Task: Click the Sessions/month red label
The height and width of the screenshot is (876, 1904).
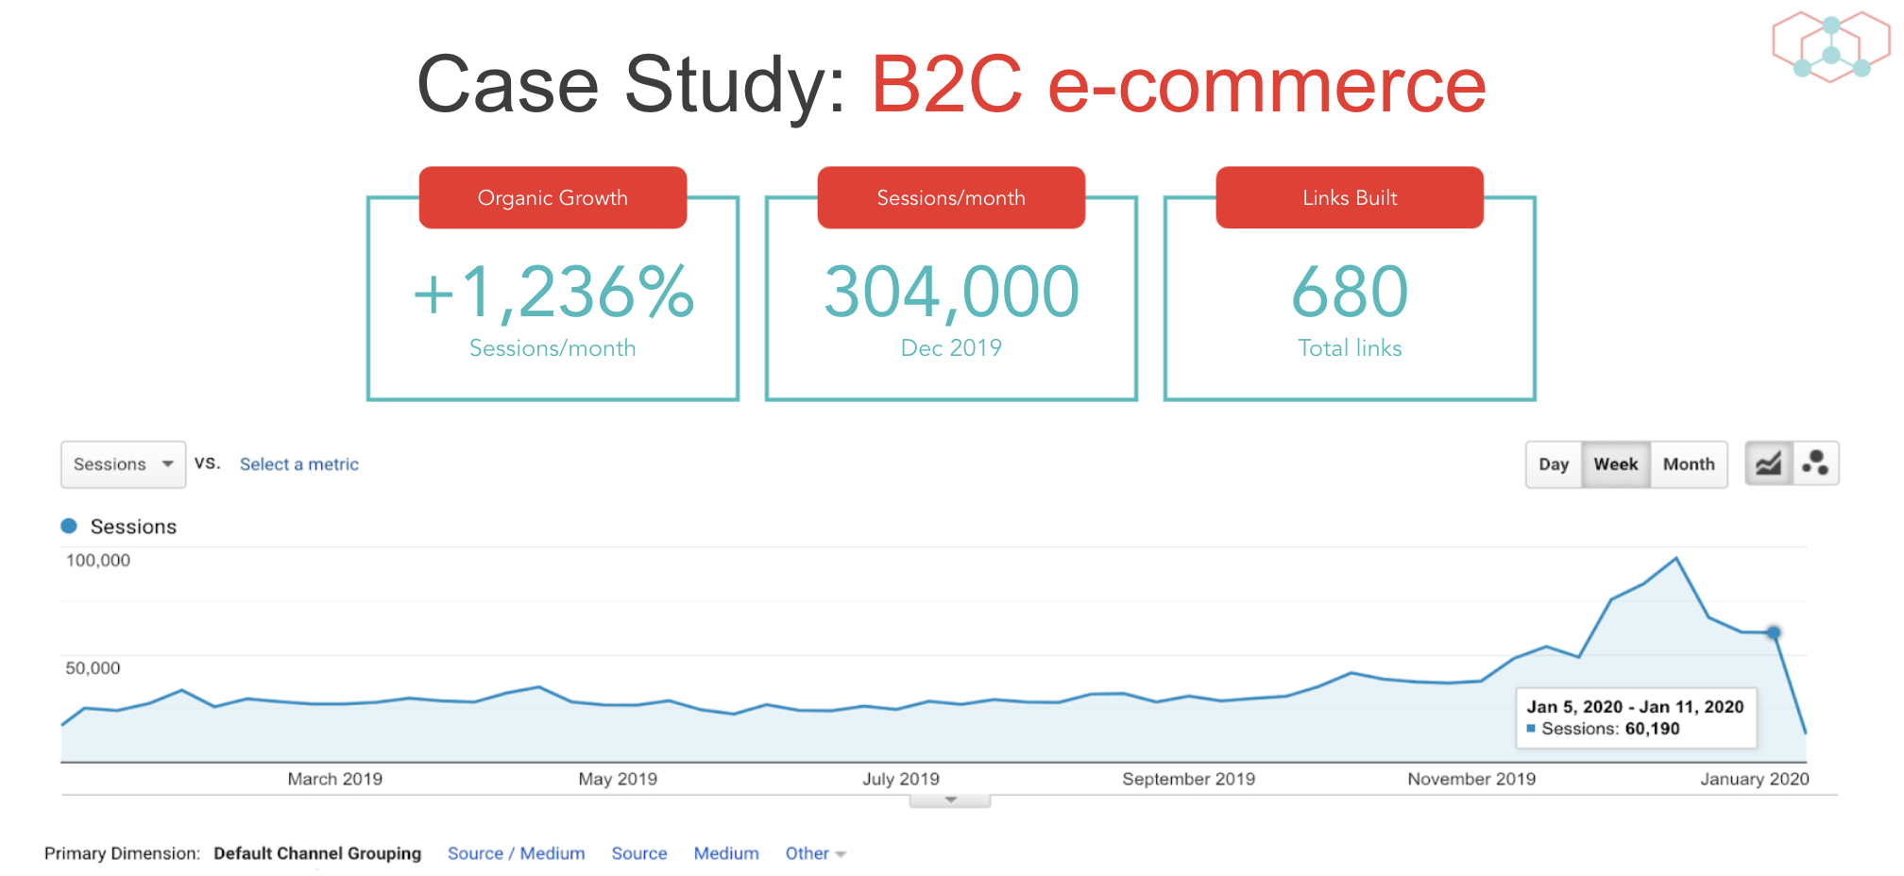Action: (951, 197)
